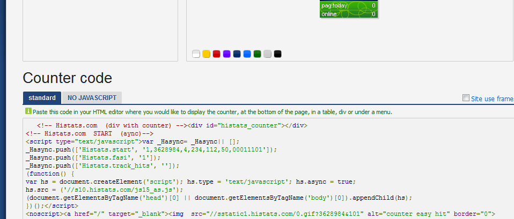Click the 'Histats.com START (aync)' comment line

pyautogui.click(x=90, y=133)
